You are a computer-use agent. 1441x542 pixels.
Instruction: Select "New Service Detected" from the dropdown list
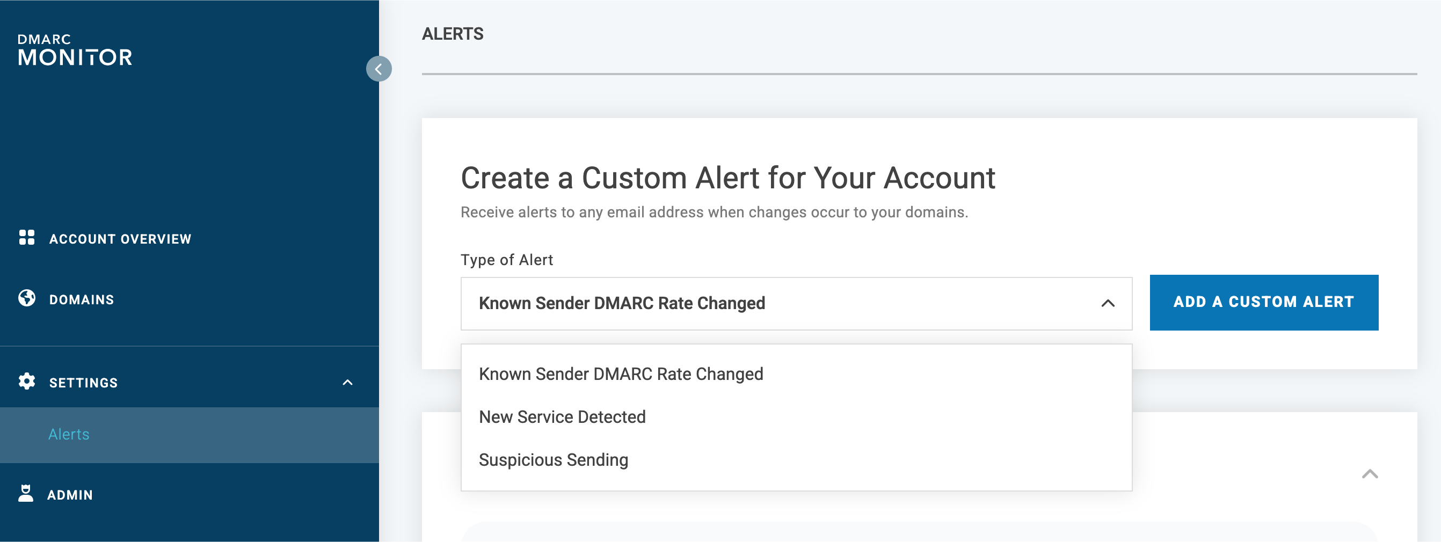(x=562, y=416)
